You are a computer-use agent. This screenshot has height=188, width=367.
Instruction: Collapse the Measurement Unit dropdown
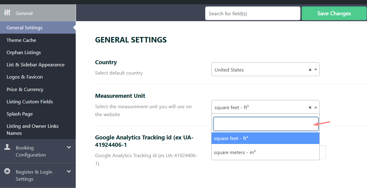[316, 107]
